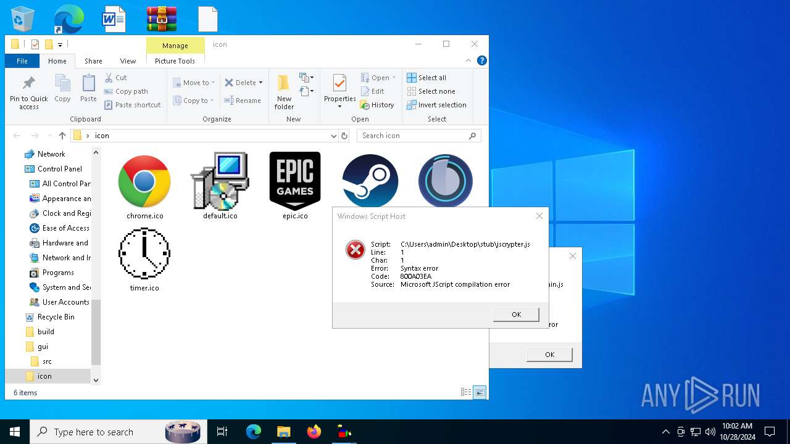Viewport: 790px width, 444px height.
Task: Open the address bar history dropdown
Action: point(333,136)
